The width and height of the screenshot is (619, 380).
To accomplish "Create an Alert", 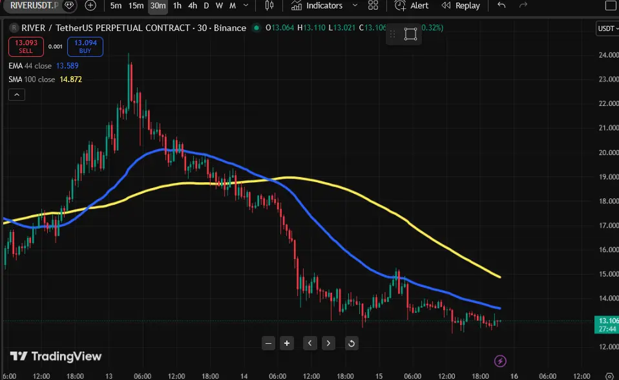I will [x=412, y=6].
